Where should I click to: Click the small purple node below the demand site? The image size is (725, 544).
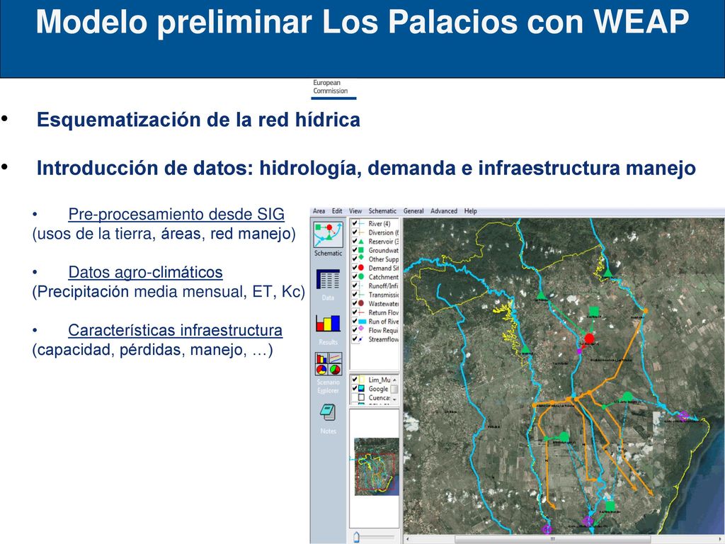tap(579, 351)
